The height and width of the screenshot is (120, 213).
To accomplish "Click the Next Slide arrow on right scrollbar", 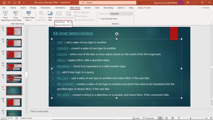I will (212, 104).
